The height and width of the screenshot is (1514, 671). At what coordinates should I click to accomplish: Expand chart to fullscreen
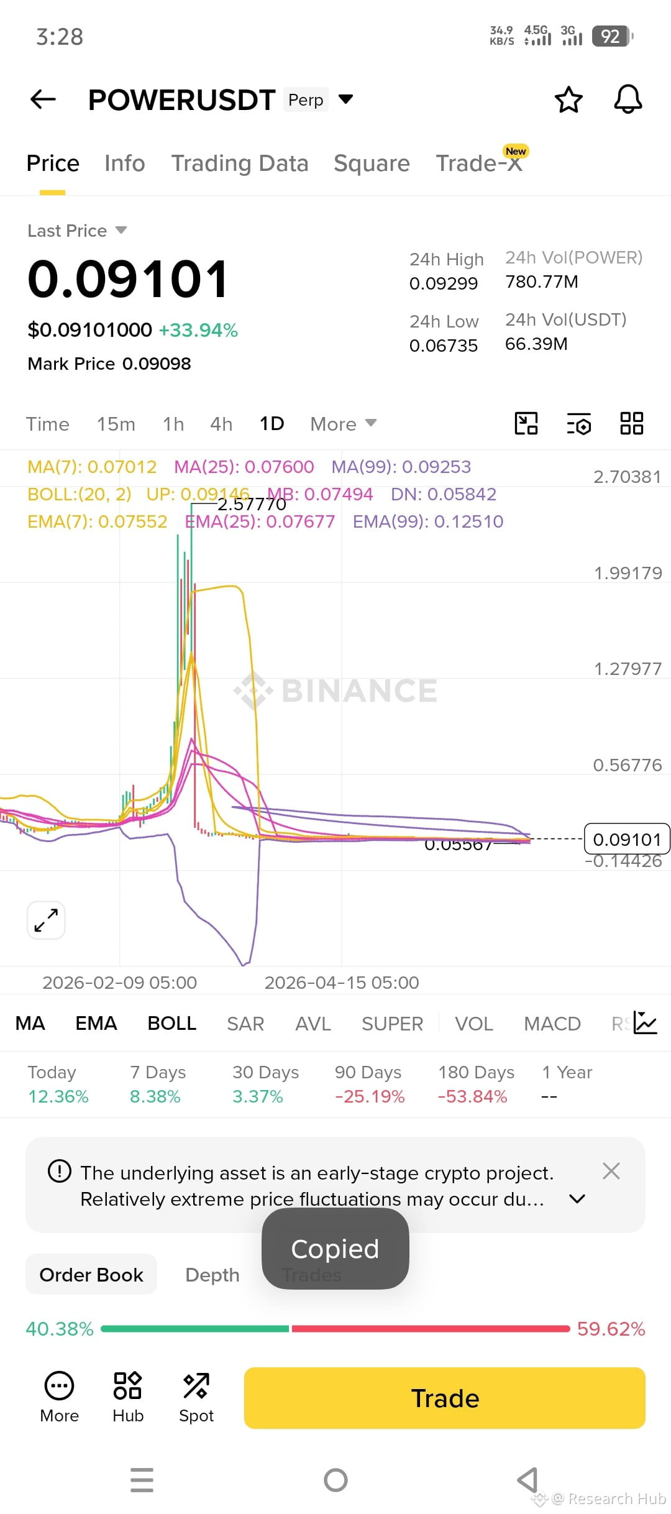coord(46,920)
